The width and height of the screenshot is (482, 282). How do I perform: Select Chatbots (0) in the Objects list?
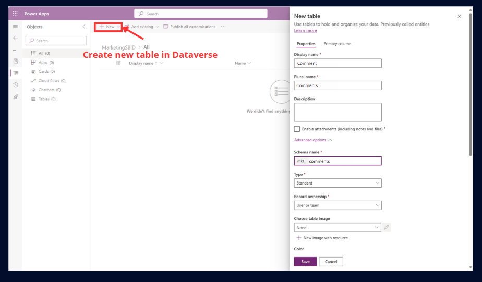(x=56, y=90)
